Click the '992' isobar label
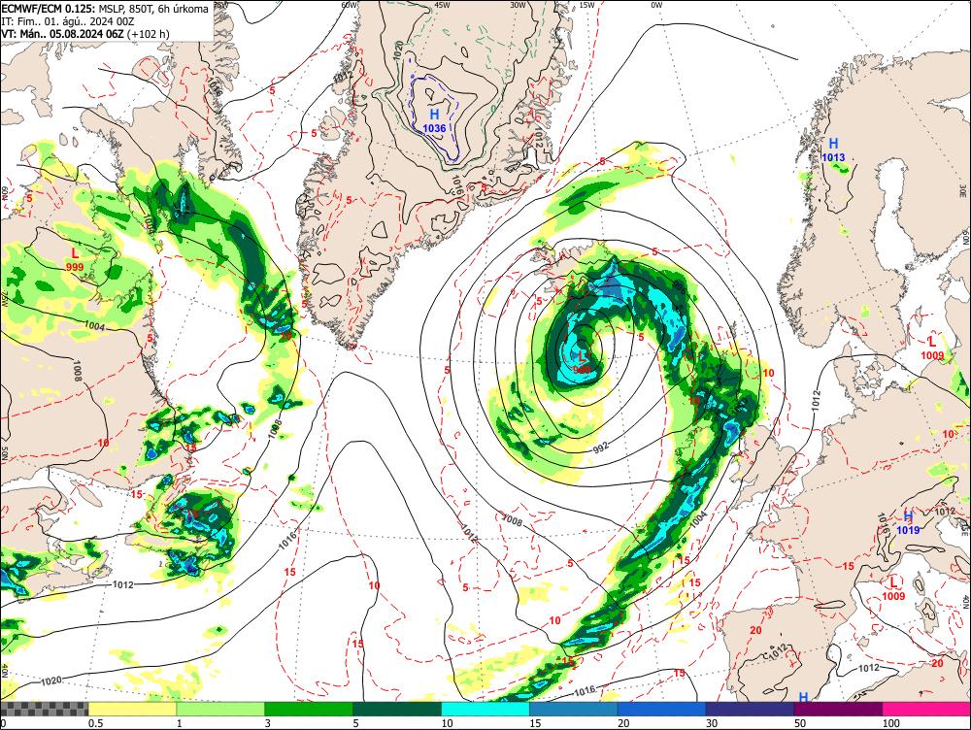The image size is (971, 730). point(601,448)
